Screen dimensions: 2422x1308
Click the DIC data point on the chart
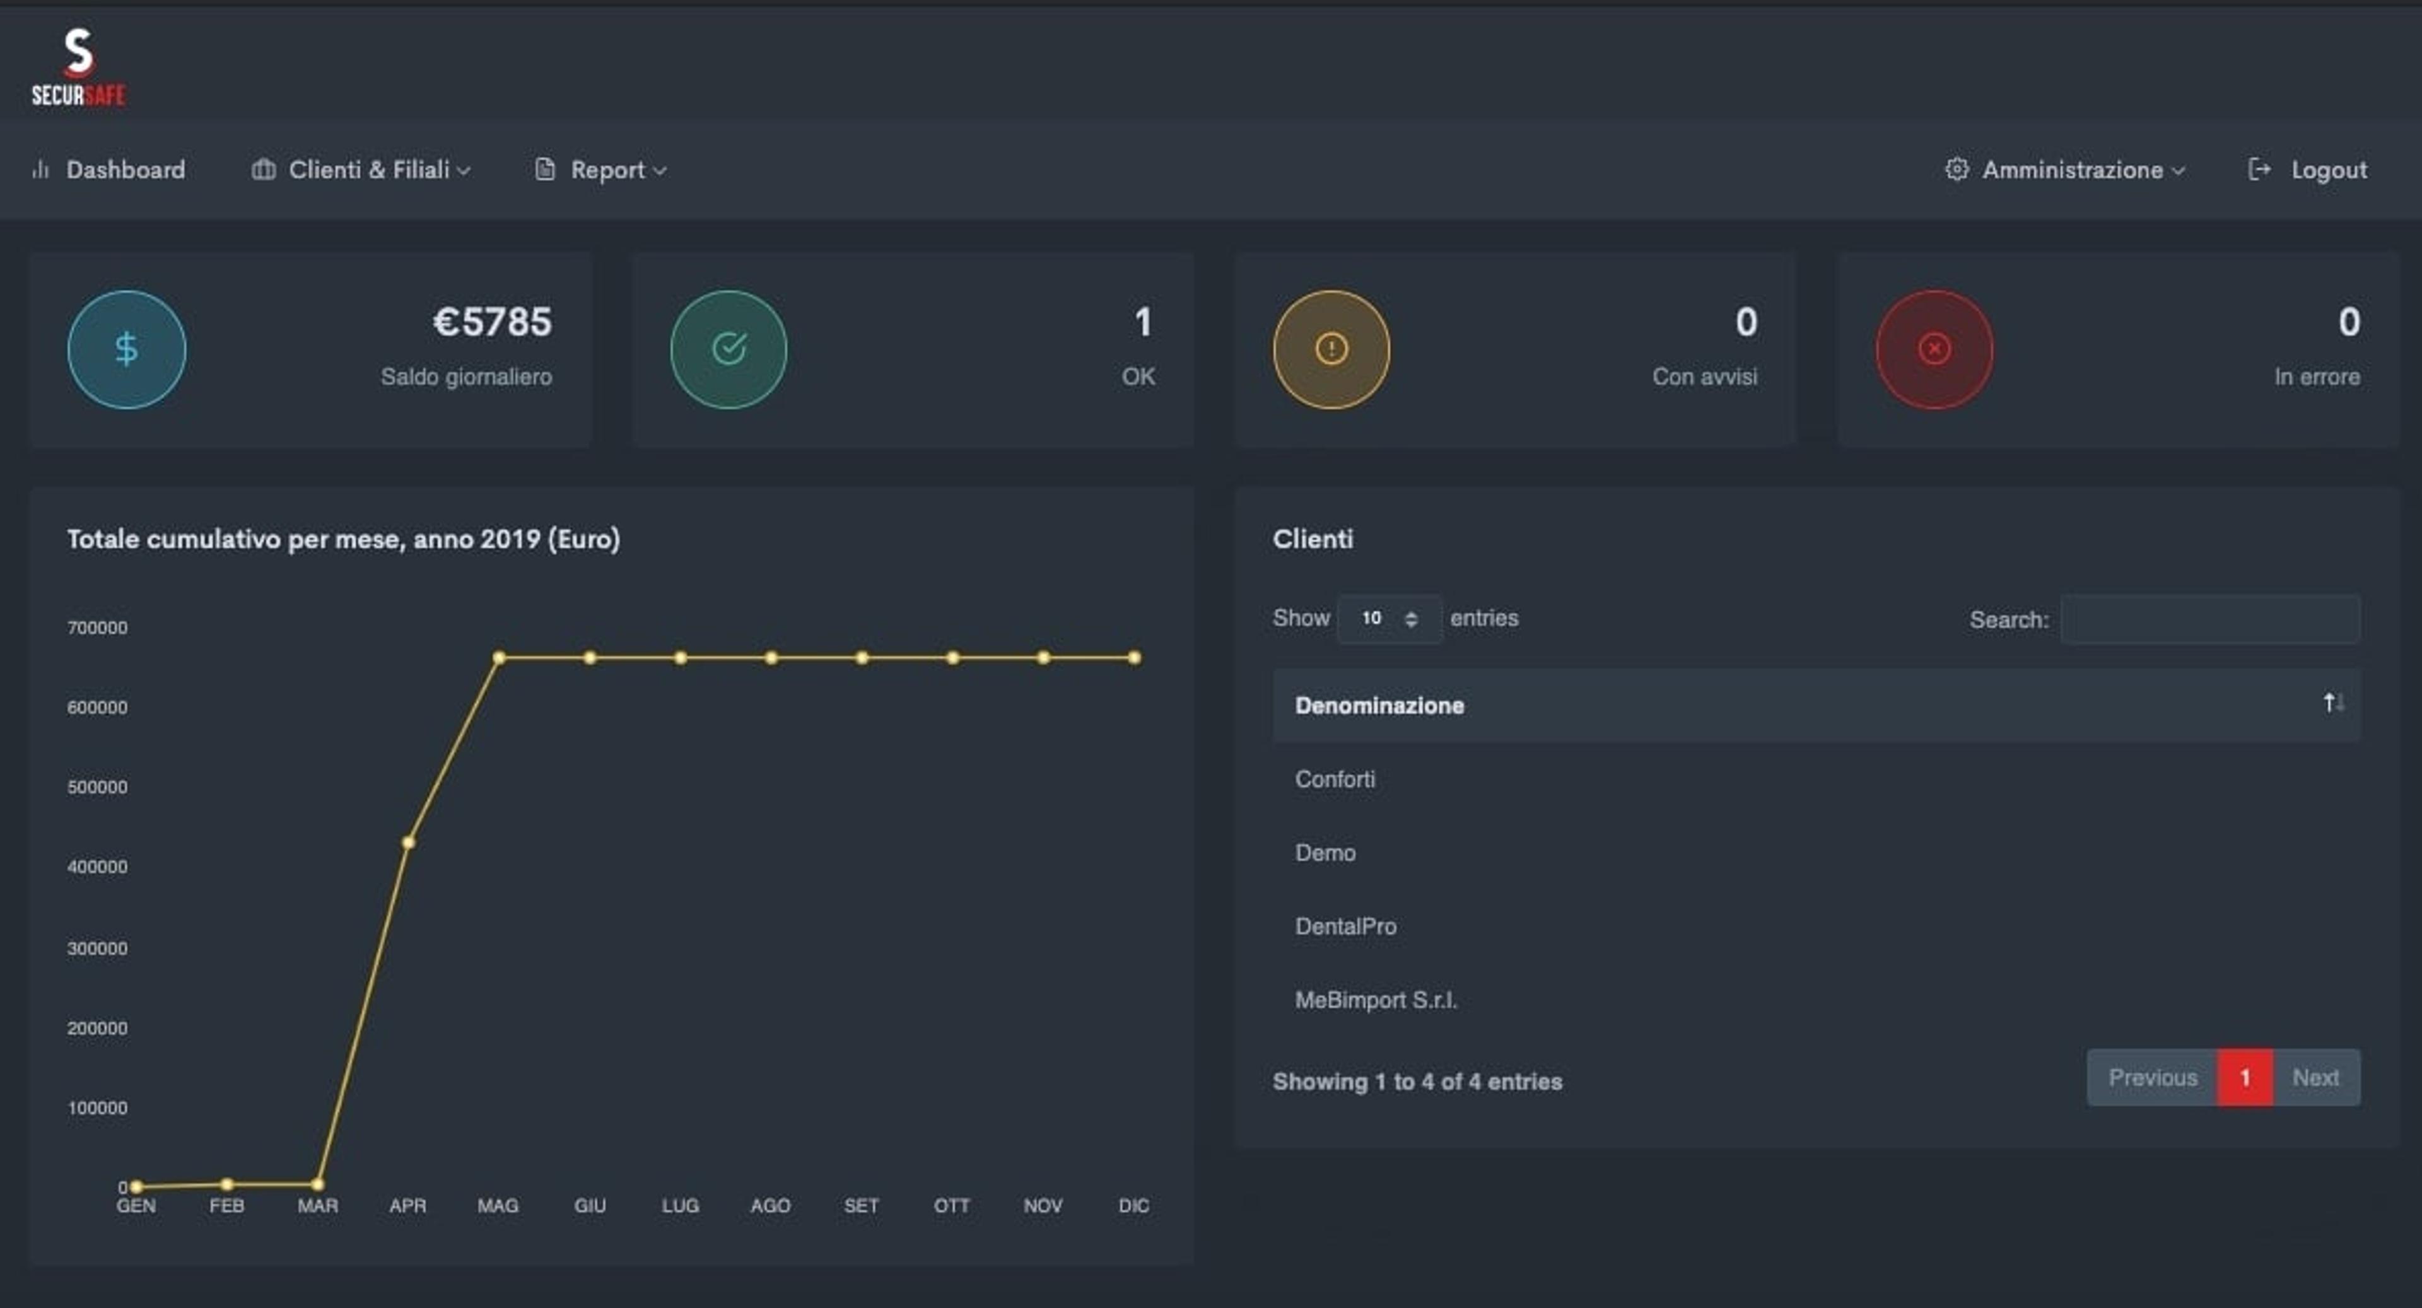click(x=1134, y=657)
